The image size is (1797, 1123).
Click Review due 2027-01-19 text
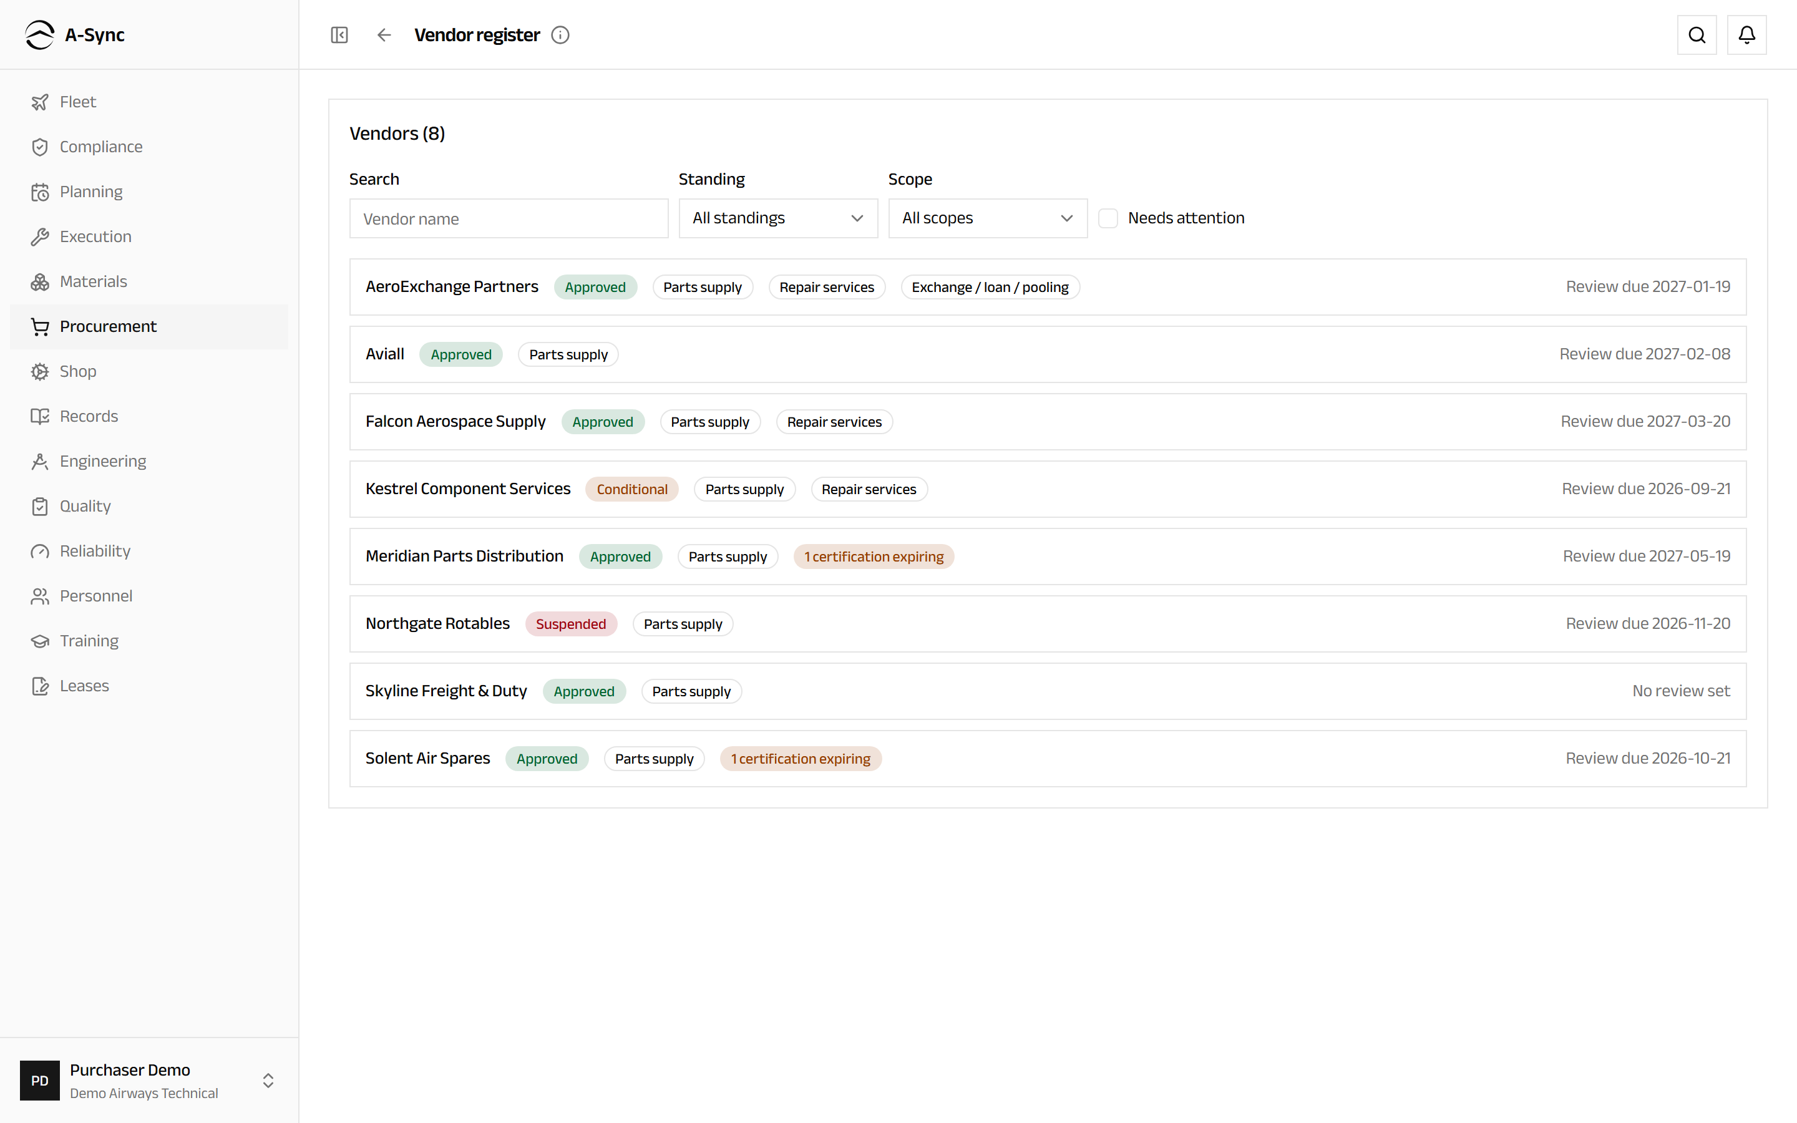[1648, 287]
